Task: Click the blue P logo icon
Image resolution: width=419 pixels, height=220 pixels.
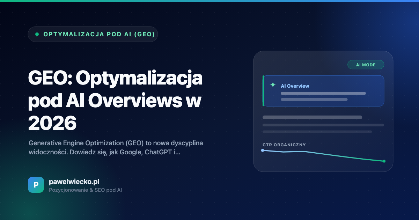Action: 36,185
